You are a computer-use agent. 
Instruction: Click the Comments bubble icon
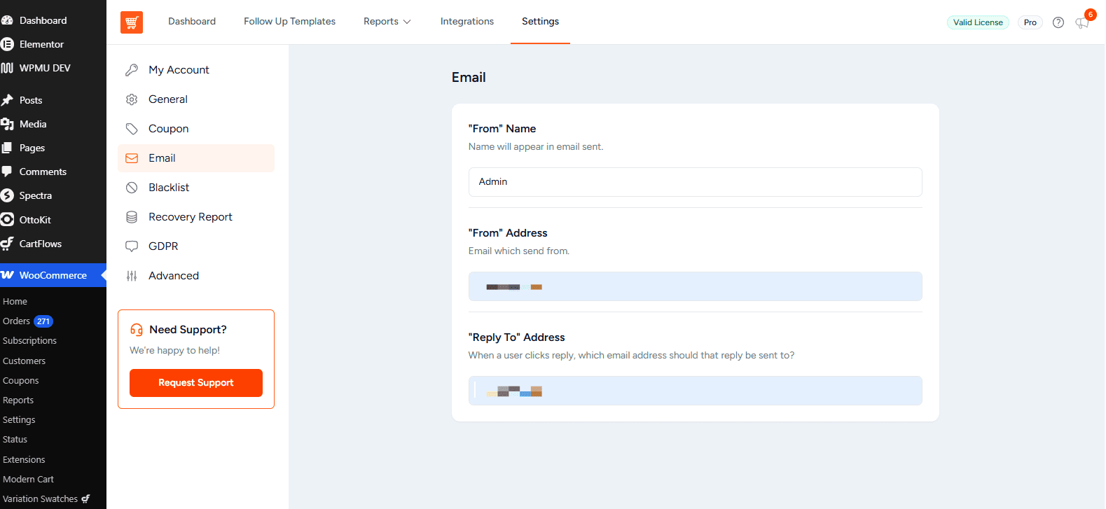[x=8, y=172]
